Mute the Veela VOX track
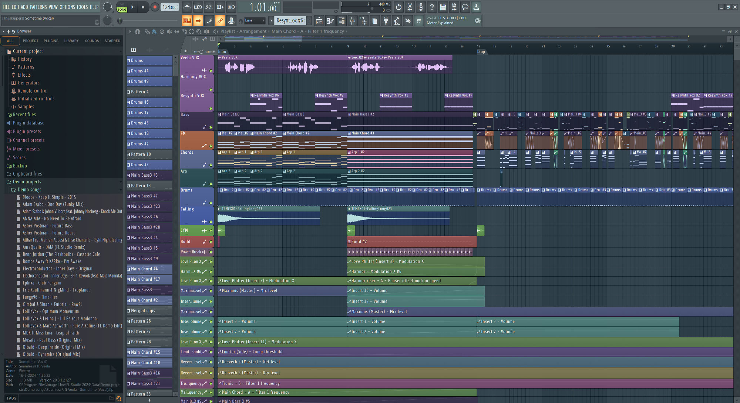Image resolution: width=740 pixels, height=403 pixels. (211, 70)
